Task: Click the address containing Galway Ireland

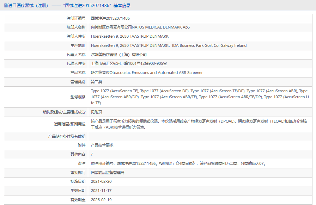Action: coord(169,45)
